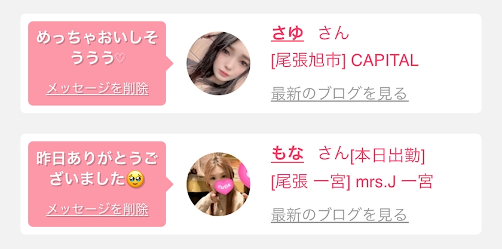This screenshot has width=502, height=249.
Task: Click the teary-eyed emoji in もな's message
Action: (136, 180)
